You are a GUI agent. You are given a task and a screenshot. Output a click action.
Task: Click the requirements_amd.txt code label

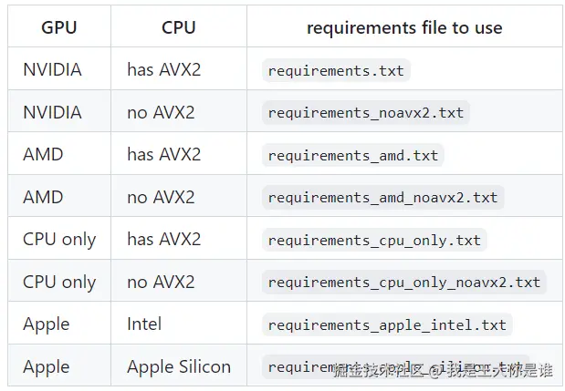point(352,155)
